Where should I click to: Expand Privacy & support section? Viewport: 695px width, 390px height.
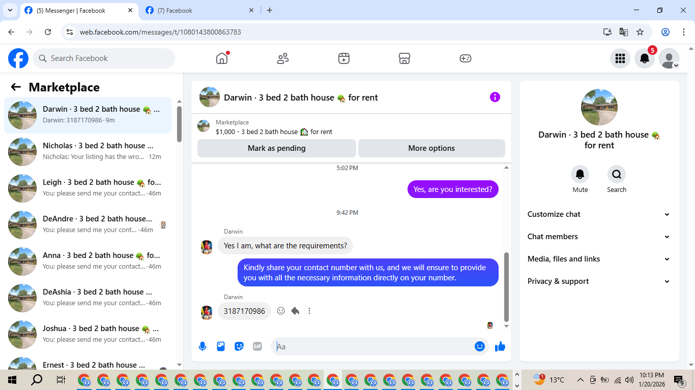[599, 281]
